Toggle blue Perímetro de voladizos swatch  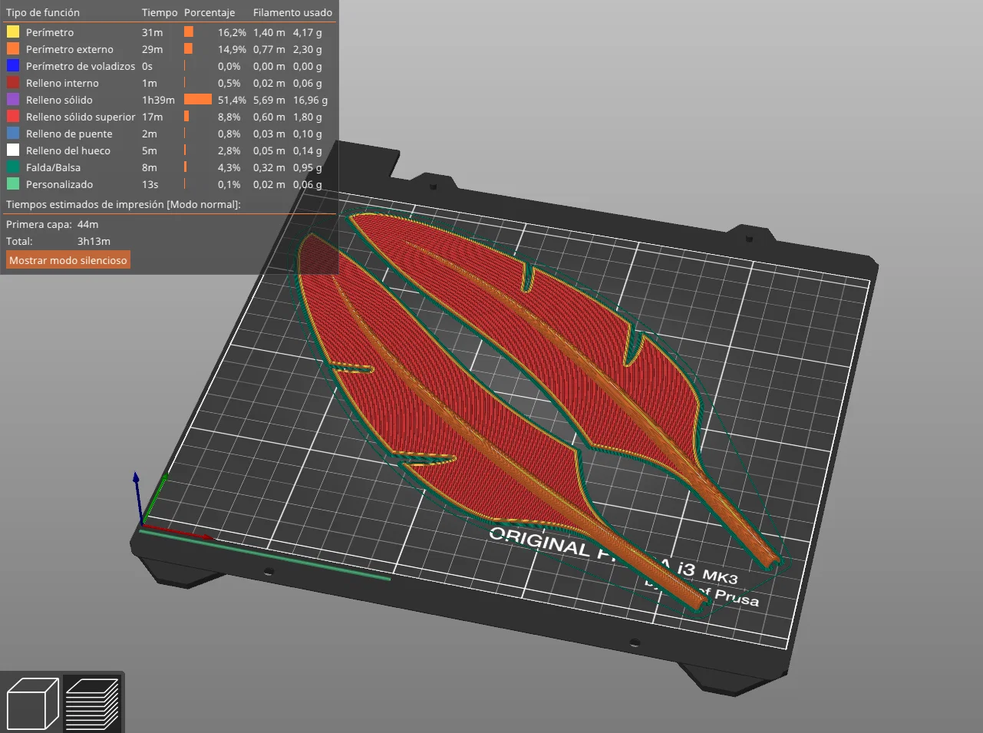click(13, 66)
